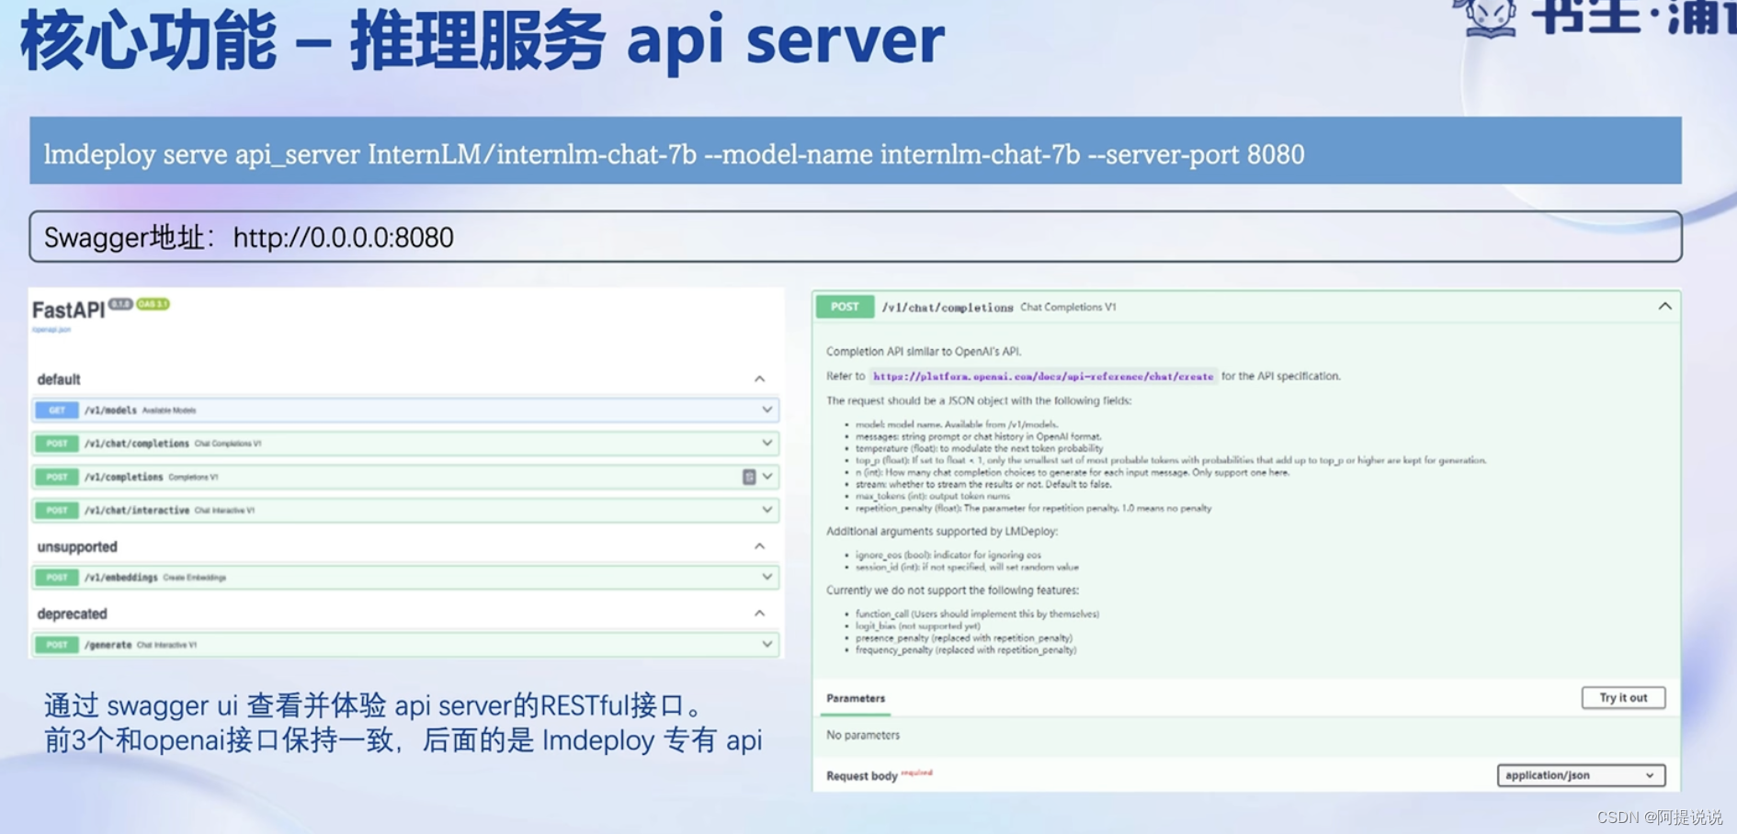
Task: Click the GET badge on /v1/models
Action: pos(56,410)
